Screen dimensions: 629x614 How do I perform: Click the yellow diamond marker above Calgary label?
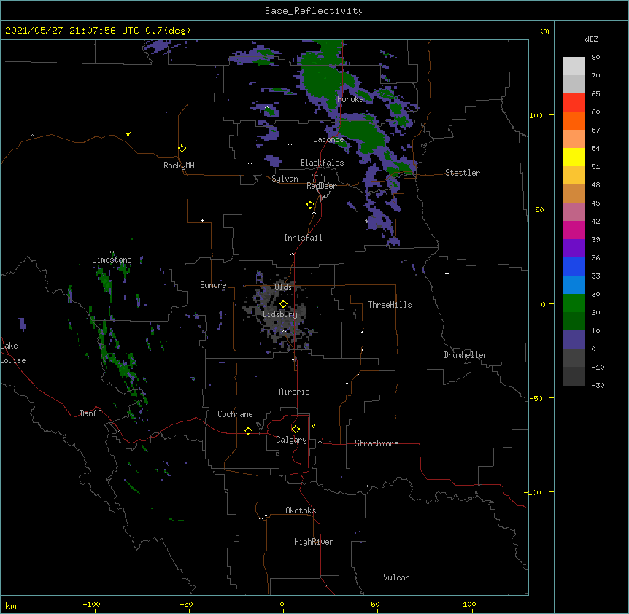(x=296, y=430)
